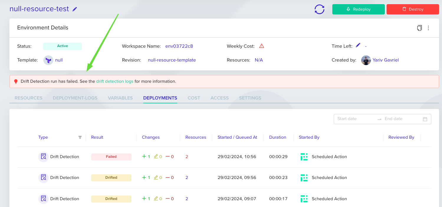Click the red lightbulb alert icon
The width and height of the screenshot is (442, 207).
tap(16, 82)
